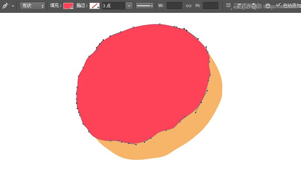Toggle the link width and height icon

[188, 6]
